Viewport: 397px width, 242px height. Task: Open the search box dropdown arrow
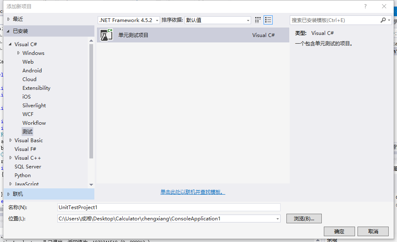click(388, 20)
